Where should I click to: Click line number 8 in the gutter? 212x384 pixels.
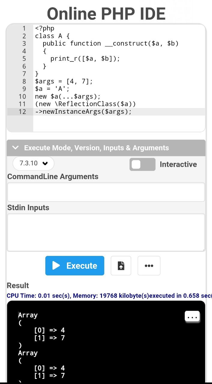24,81
